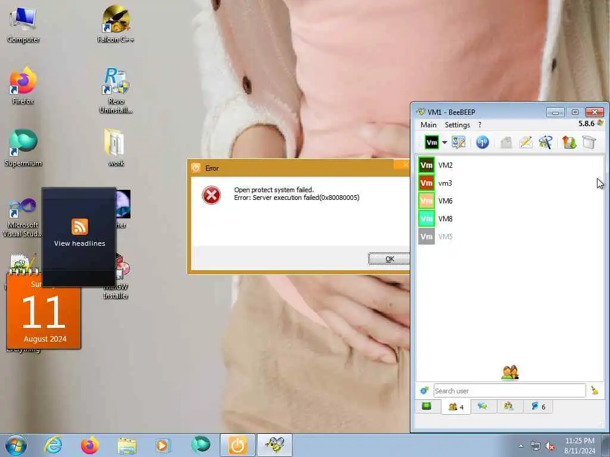This screenshot has width=610, height=457.
Task: Click the Vm status avatar in BeeBEEP toolbar
Action: 431,142
